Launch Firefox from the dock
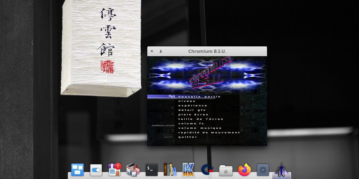Viewport: 359px width, 179px height. [244, 170]
